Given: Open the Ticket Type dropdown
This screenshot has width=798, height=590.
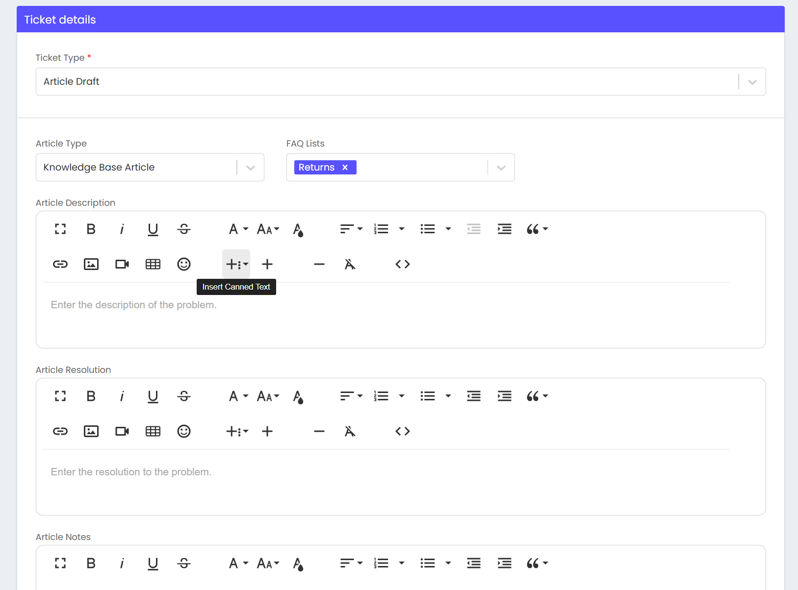Looking at the screenshot, I should [752, 82].
